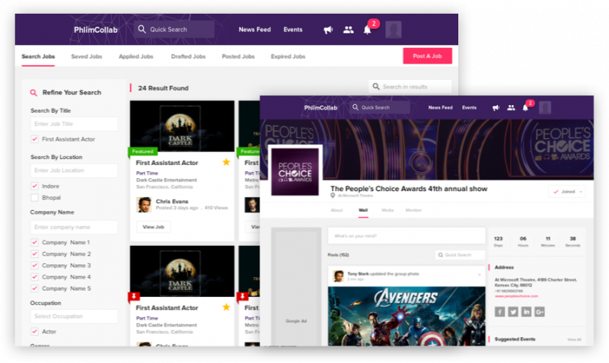Toggle star on first First Assistant Actor card
Image resolution: width=609 pixels, height=363 pixels.
click(226, 162)
